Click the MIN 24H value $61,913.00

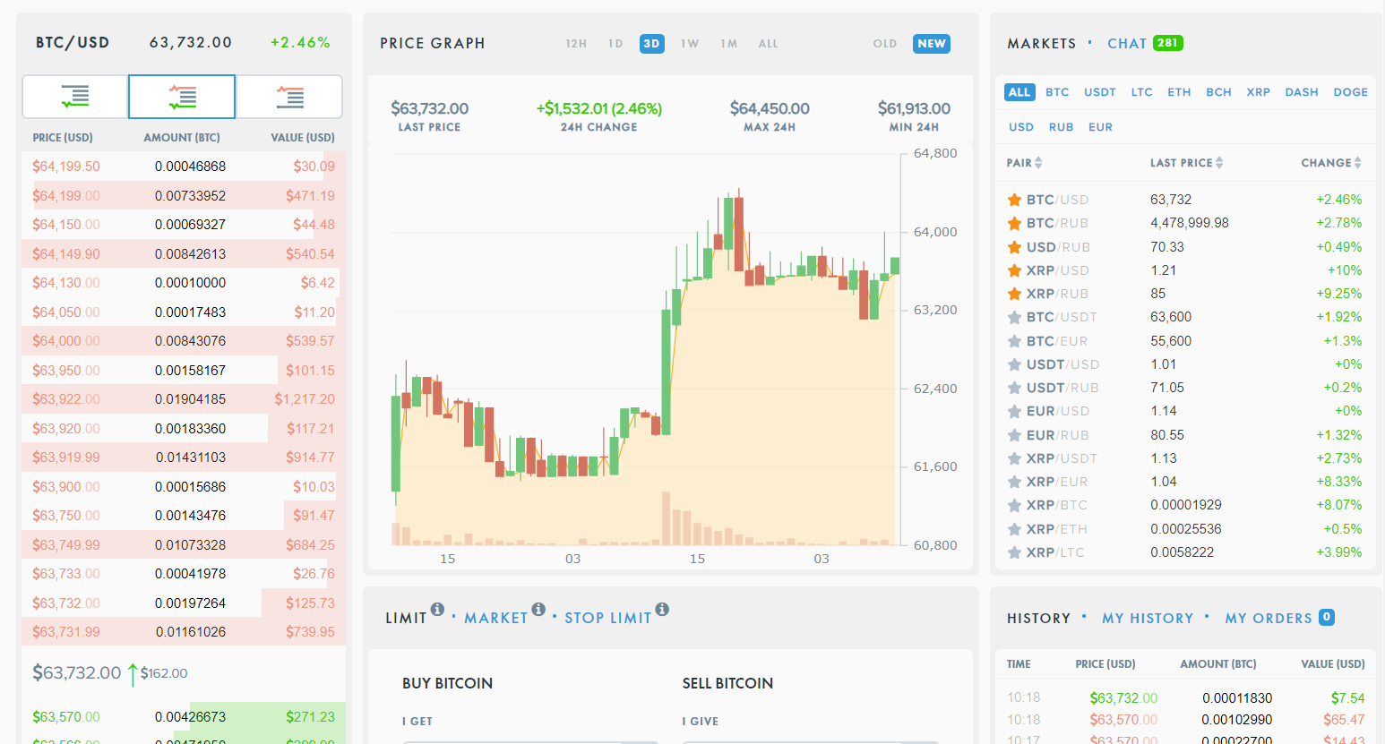(914, 108)
